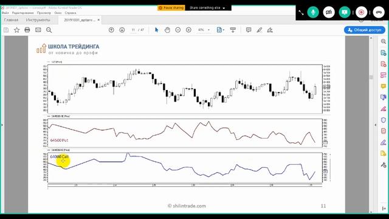Go to the next page arrow
Screen dimensions: 389x219
pos(122,30)
